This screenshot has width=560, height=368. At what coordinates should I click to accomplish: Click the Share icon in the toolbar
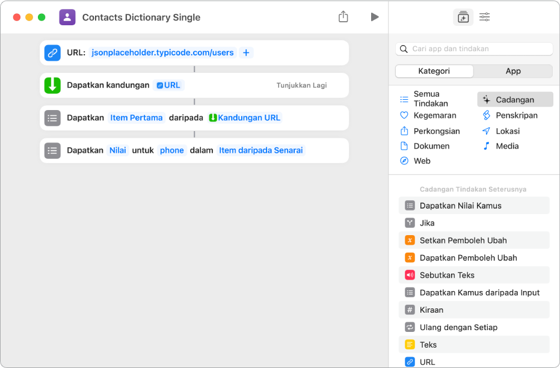343,17
